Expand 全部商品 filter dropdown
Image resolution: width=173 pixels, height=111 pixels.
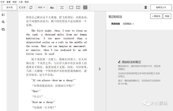coord(128,24)
